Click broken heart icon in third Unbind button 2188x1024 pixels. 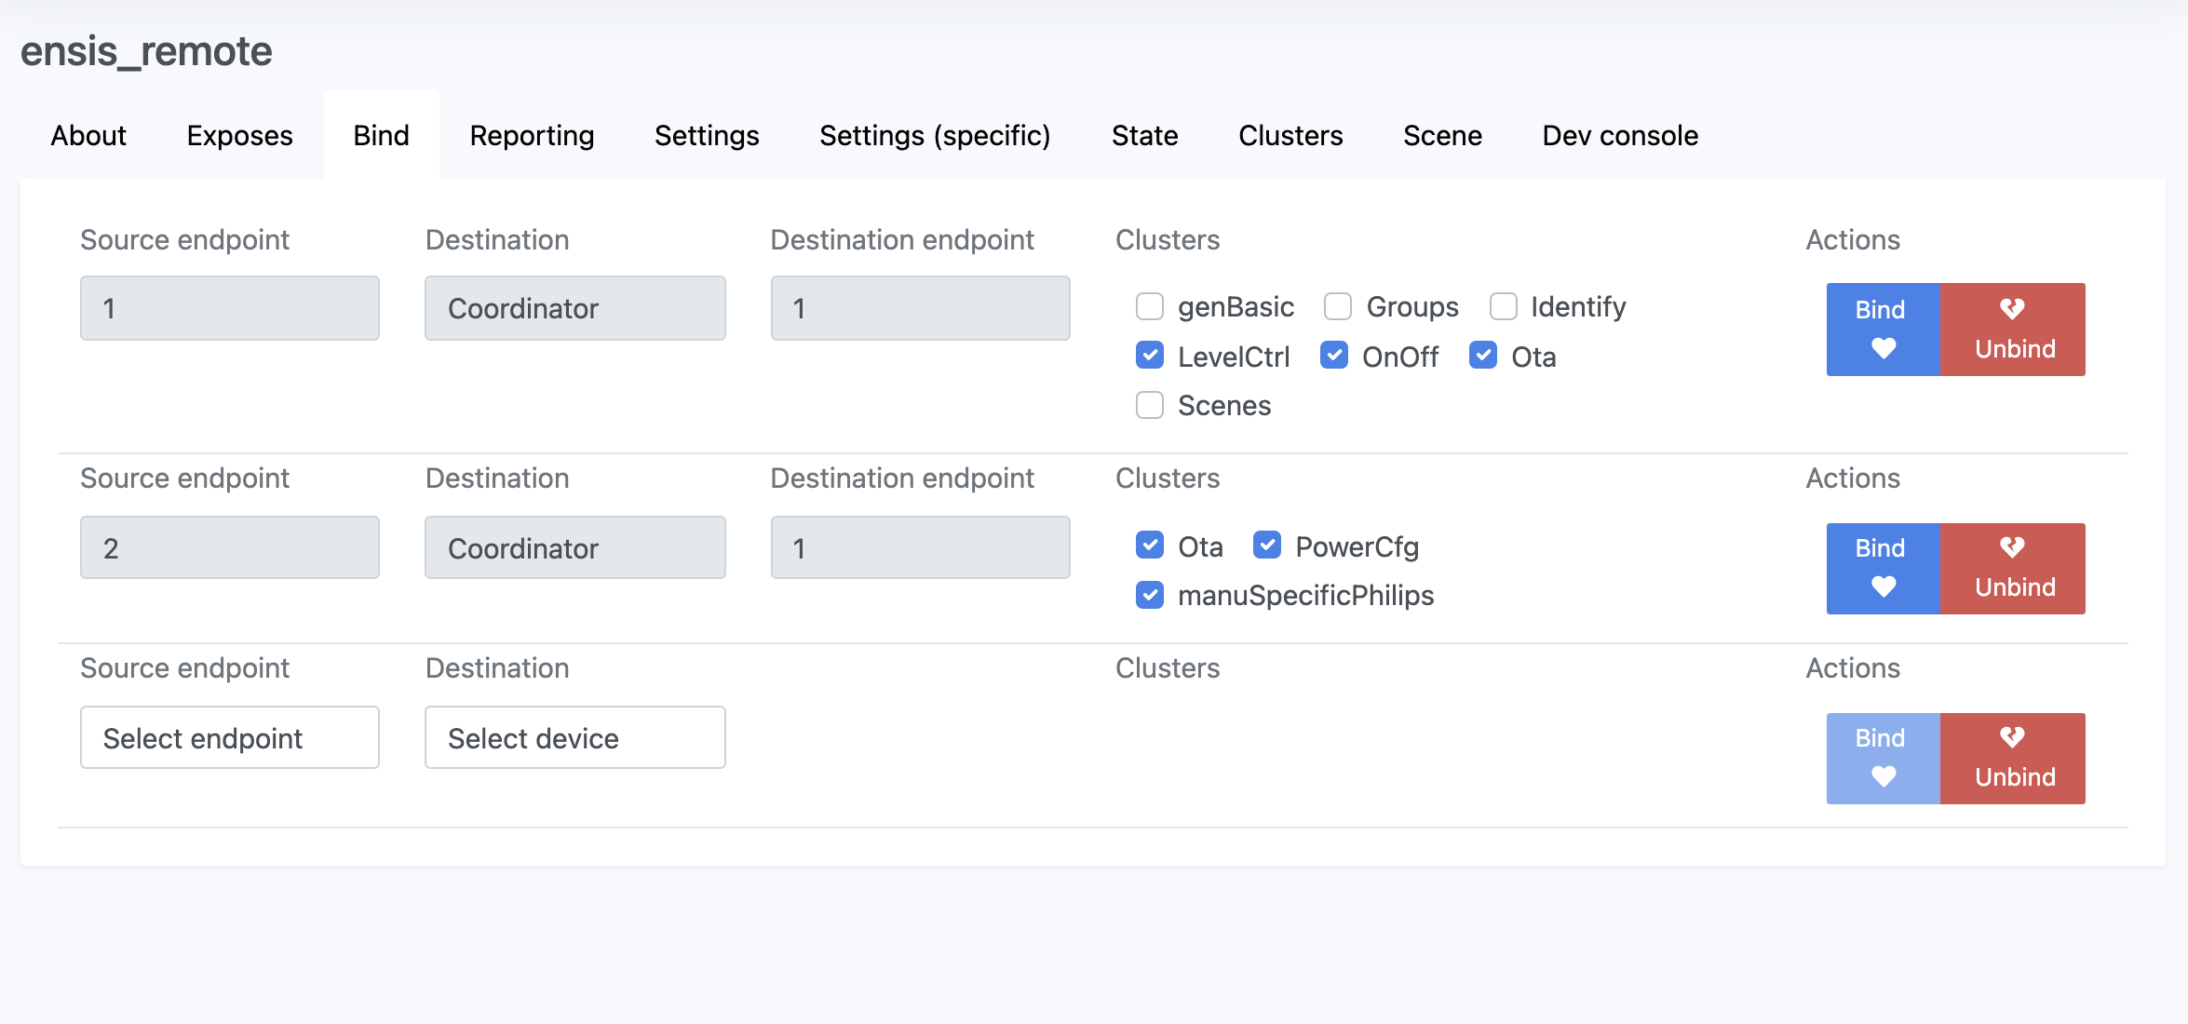pyautogui.click(x=2012, y=737)
